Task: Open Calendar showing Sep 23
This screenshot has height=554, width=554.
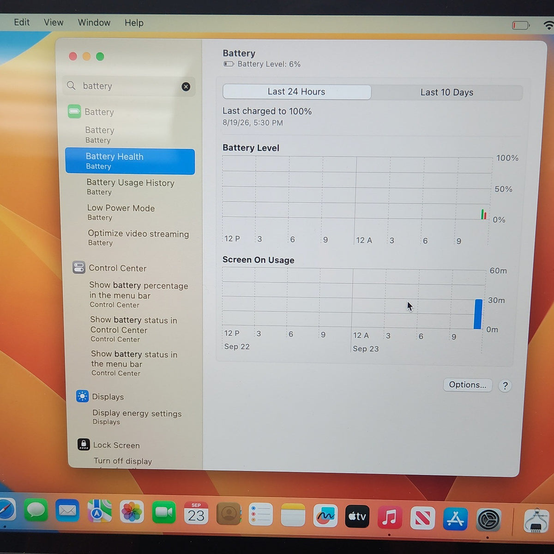Action: pos(196,513)
